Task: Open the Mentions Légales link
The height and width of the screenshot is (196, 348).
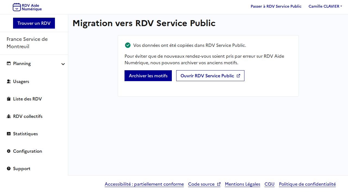Action: pyautogui.click(x=243, y=184)
